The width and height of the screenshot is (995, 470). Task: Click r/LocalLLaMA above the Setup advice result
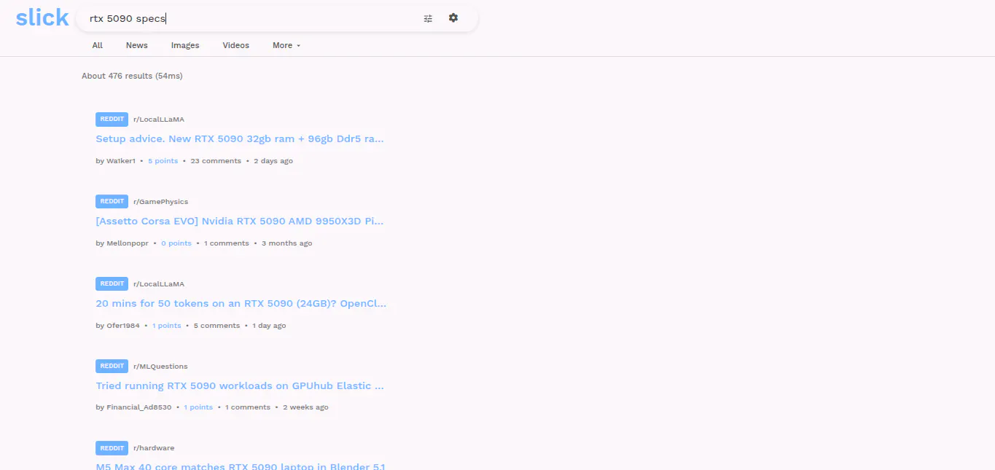click(x=159, y=120)
